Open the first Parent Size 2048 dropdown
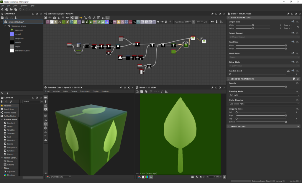Image resolution: width=302 pixels, height=183 pixels. (x=188, y=22)
